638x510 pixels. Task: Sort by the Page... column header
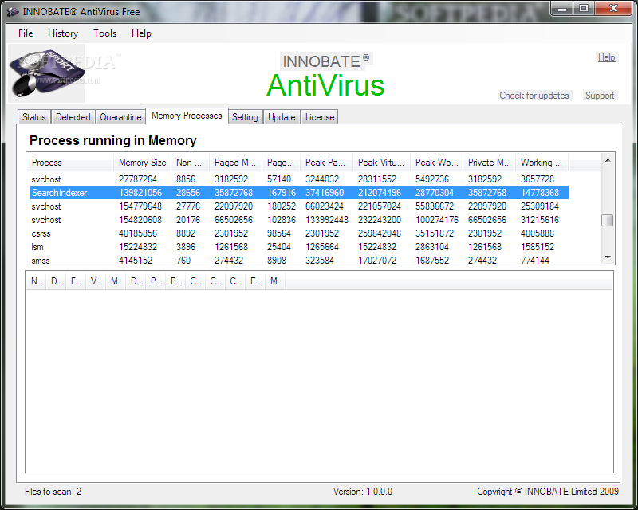tap(282, 163)
